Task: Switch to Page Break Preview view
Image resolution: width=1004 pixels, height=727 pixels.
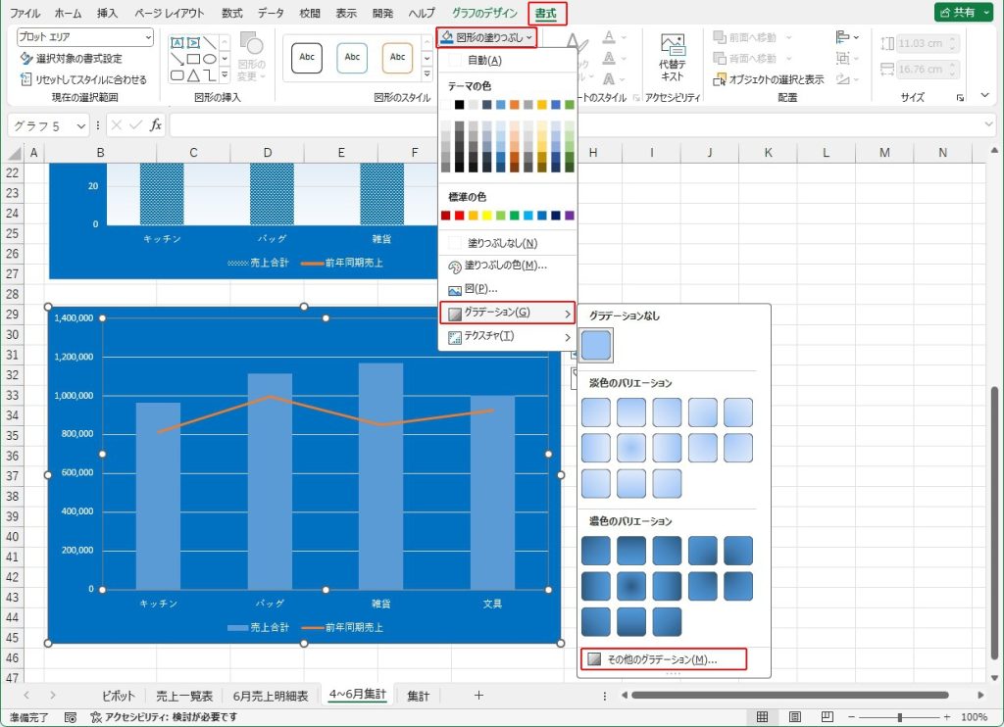Action: [828, 717]
